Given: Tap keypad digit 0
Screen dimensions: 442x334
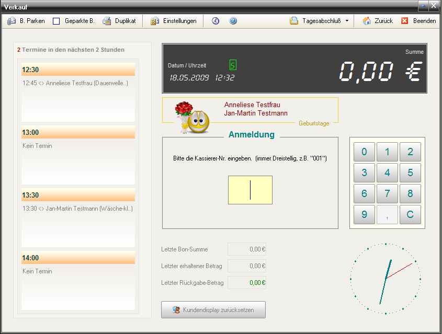Looking at the screenshot, I should pos(364,152).
